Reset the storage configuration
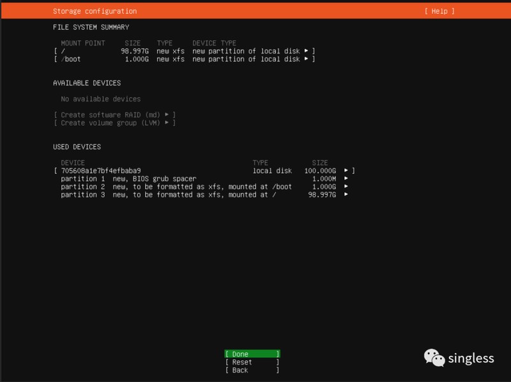Image resolution: width=511 pixels, height=382 pixels. (252, 362)
